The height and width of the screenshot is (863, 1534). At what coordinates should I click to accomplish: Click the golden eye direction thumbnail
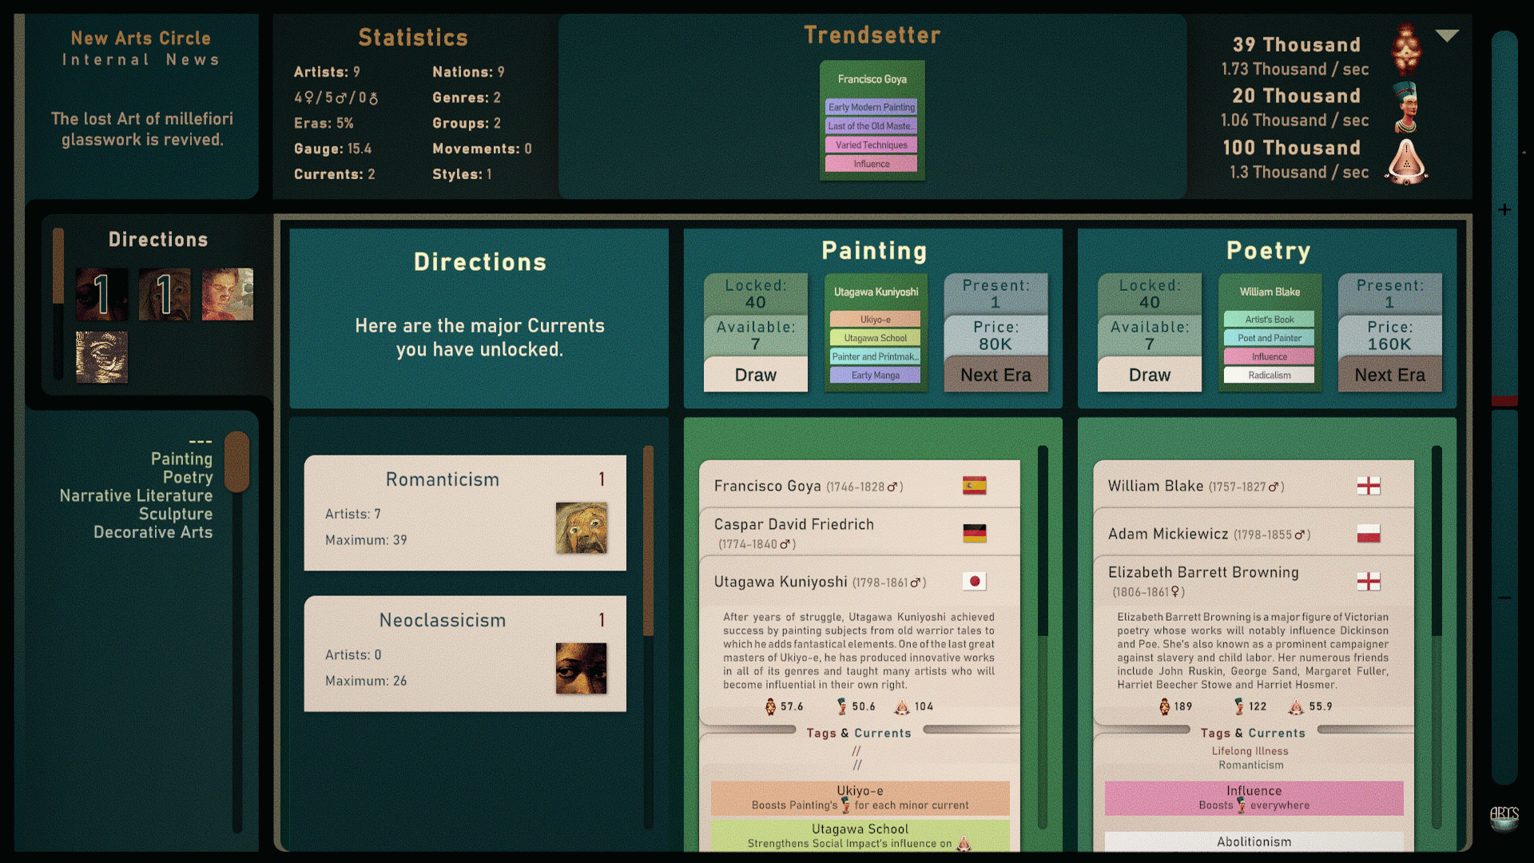(x=101, y=357)
